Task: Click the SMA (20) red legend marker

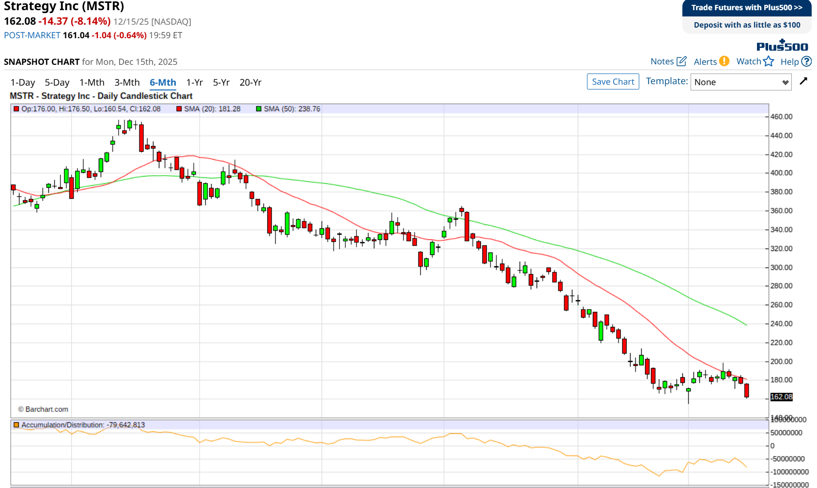Action: tap(179, 109)
